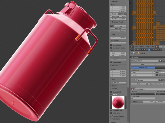Open the Direction dropdown set to Normal
Viewport: 165px width, 123px height.
coord(143,94)
